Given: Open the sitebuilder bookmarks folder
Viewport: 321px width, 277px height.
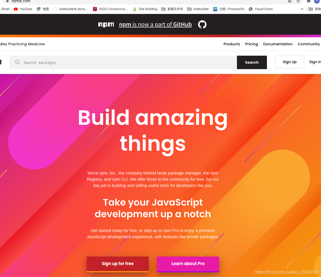Looking at the screenshot, I should click(198, 9).
